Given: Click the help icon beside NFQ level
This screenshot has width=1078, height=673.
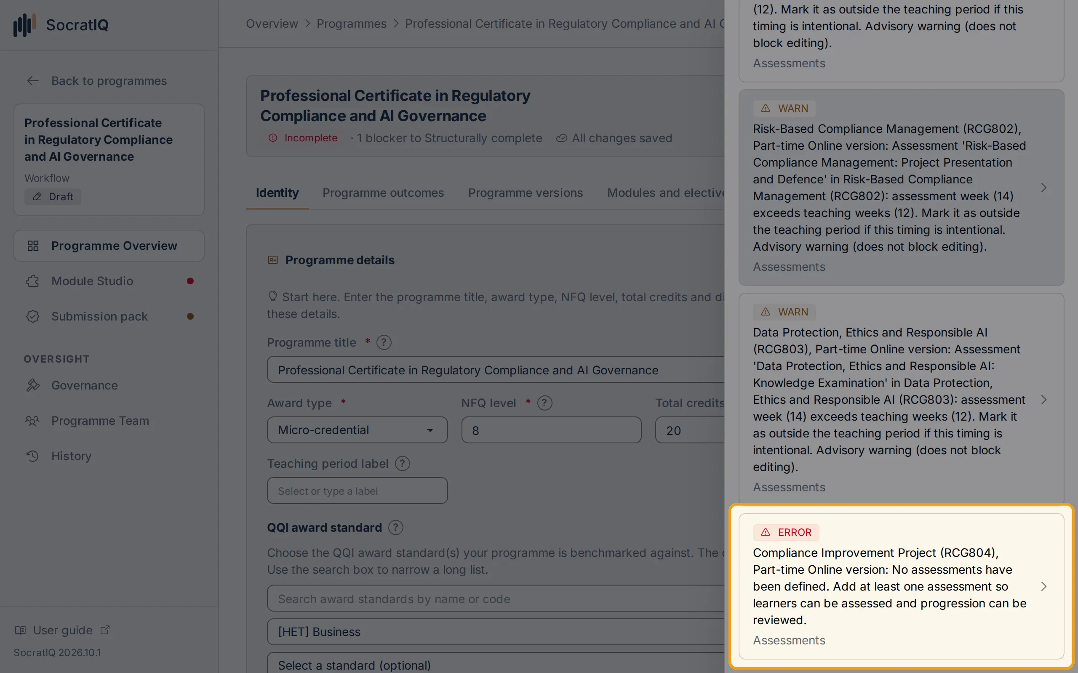Looking at the screenshot, I should pyautogui.click(x=544, y=403).
